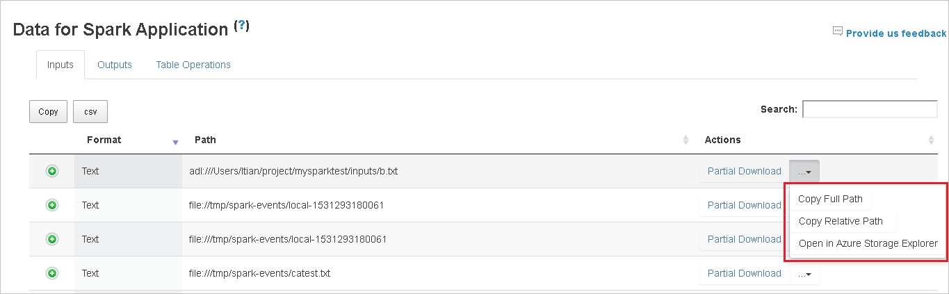
Task: Click the feedback speech bubble icon
Action: click(837, 32)
